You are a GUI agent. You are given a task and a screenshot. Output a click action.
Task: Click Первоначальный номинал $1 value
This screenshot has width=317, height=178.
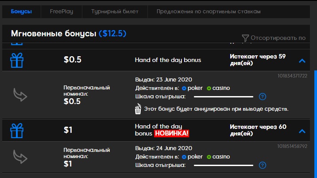coord(68,164)
